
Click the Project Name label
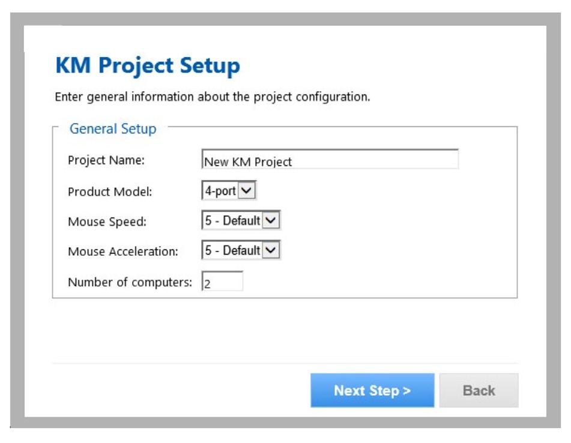106,160
